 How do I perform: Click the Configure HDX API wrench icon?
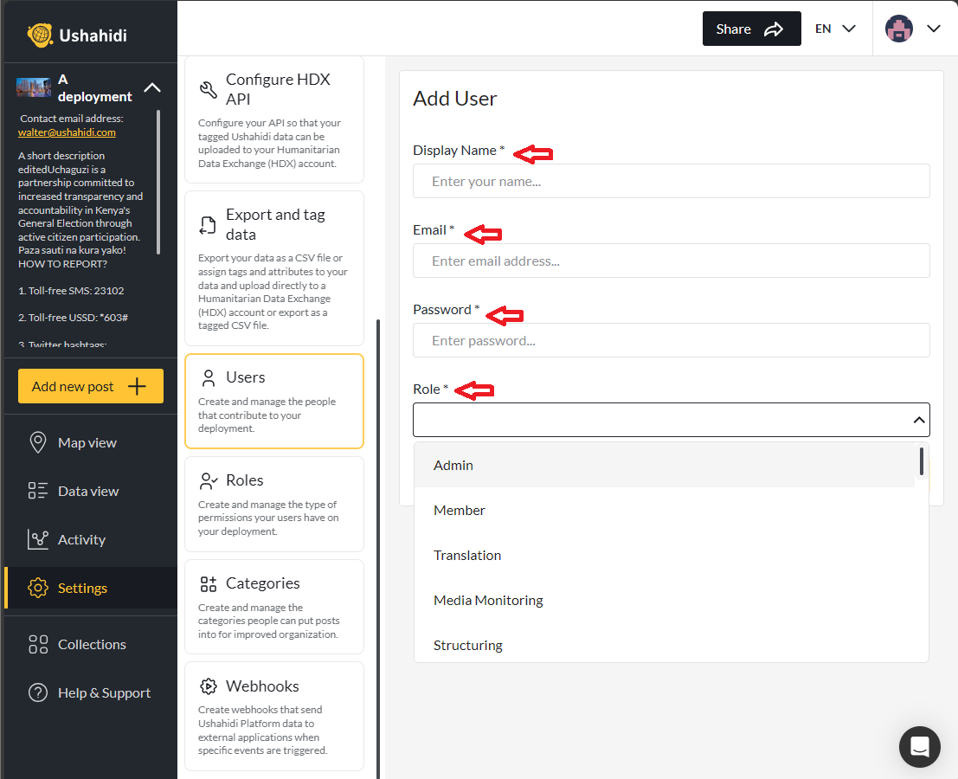pos(208,88)
